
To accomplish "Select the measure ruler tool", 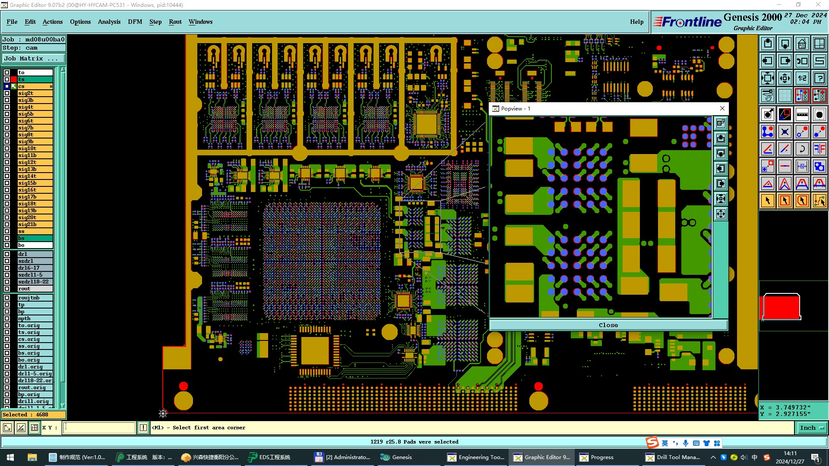I will 802,114.
